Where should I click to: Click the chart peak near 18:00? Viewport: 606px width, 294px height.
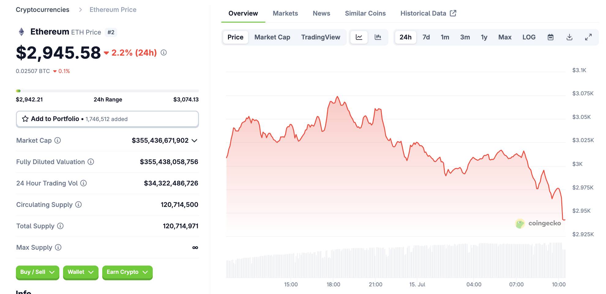click(337, 97)
